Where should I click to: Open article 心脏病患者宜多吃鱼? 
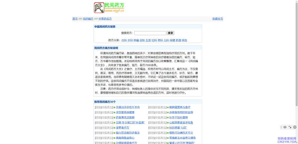[x=181, y=123]
